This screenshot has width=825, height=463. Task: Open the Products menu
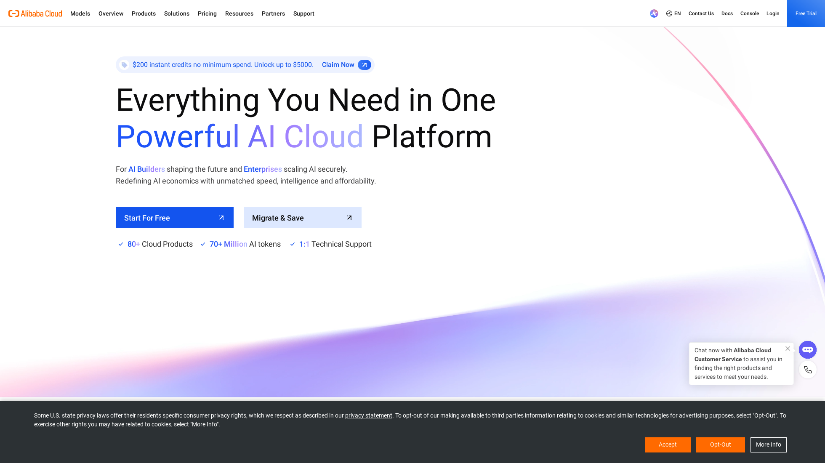144,13
